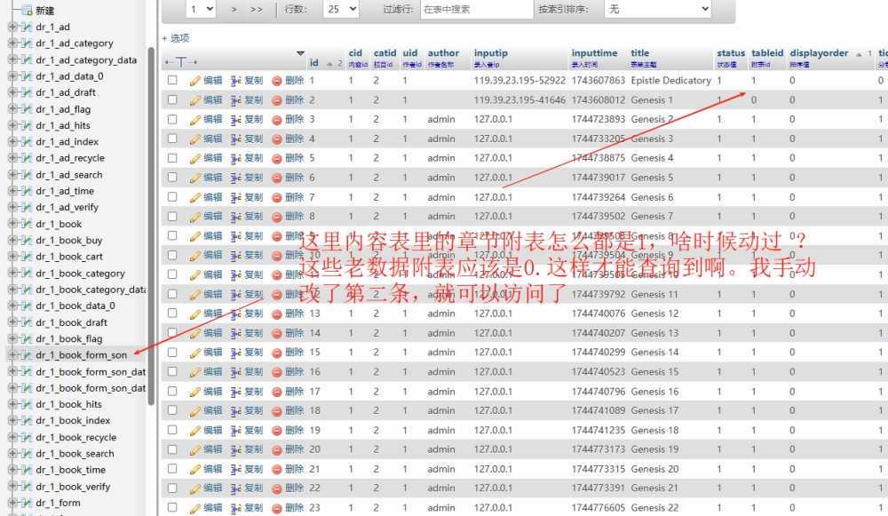Click the 新建 new table entry
This screenshot has width=888, height=516.
pos(44,10)
